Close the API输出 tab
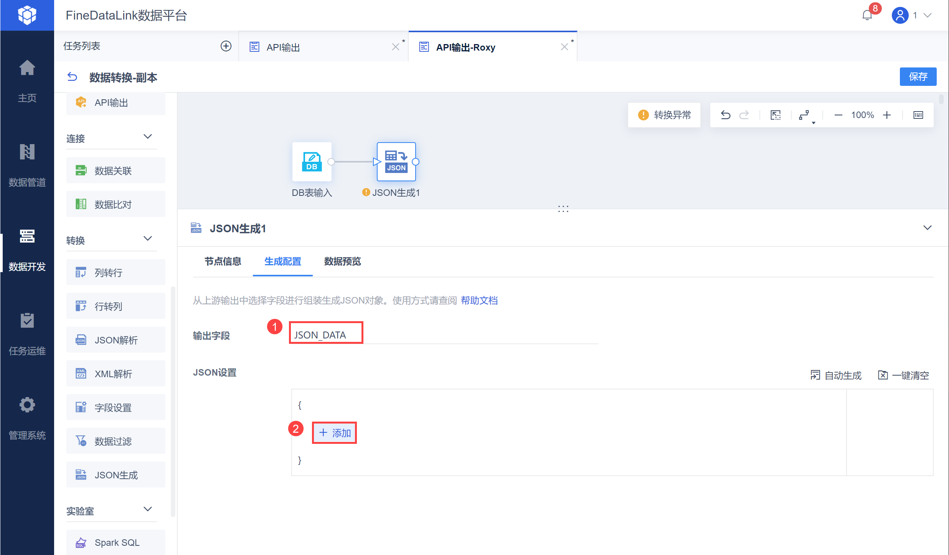Viewport: 949px width, 555px height. [395, 47]
